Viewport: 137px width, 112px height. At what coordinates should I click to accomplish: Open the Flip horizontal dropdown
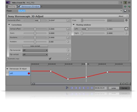coord(35,50)
